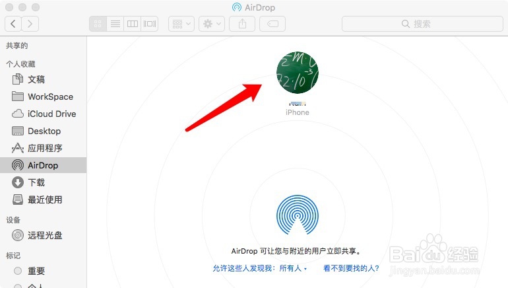This screenshot has width=508, height=288.
Task: Switch to icon view
Action: click(x=98, y=24)
